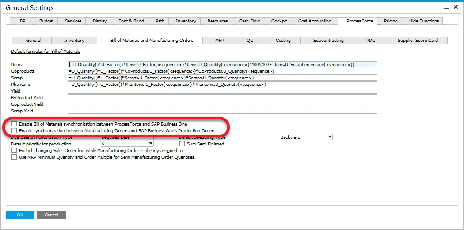Click the Items formula input field
The width and height of the screenshot is (464, 230).
pyautogui.click(x=222, y=65)
